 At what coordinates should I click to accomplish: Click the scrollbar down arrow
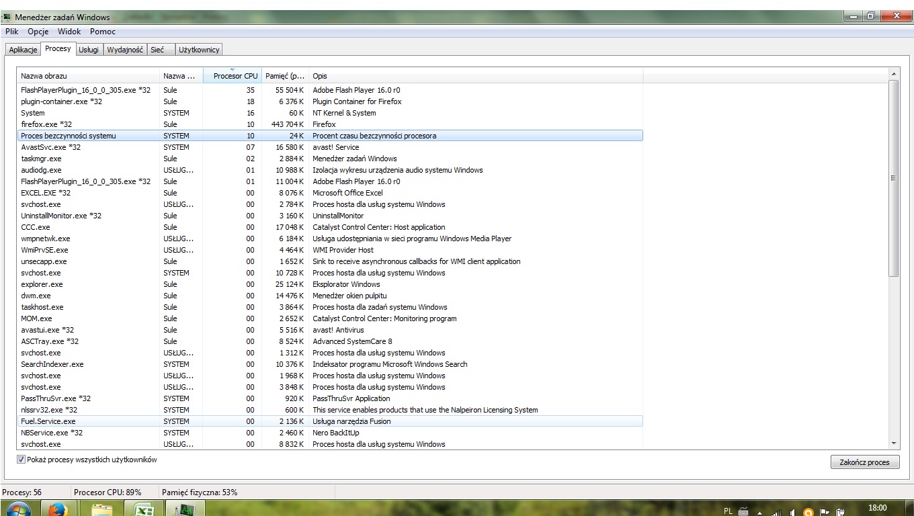pos(894,443)
